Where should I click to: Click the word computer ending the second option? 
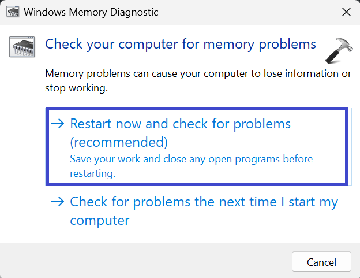(x=99, y=220)
